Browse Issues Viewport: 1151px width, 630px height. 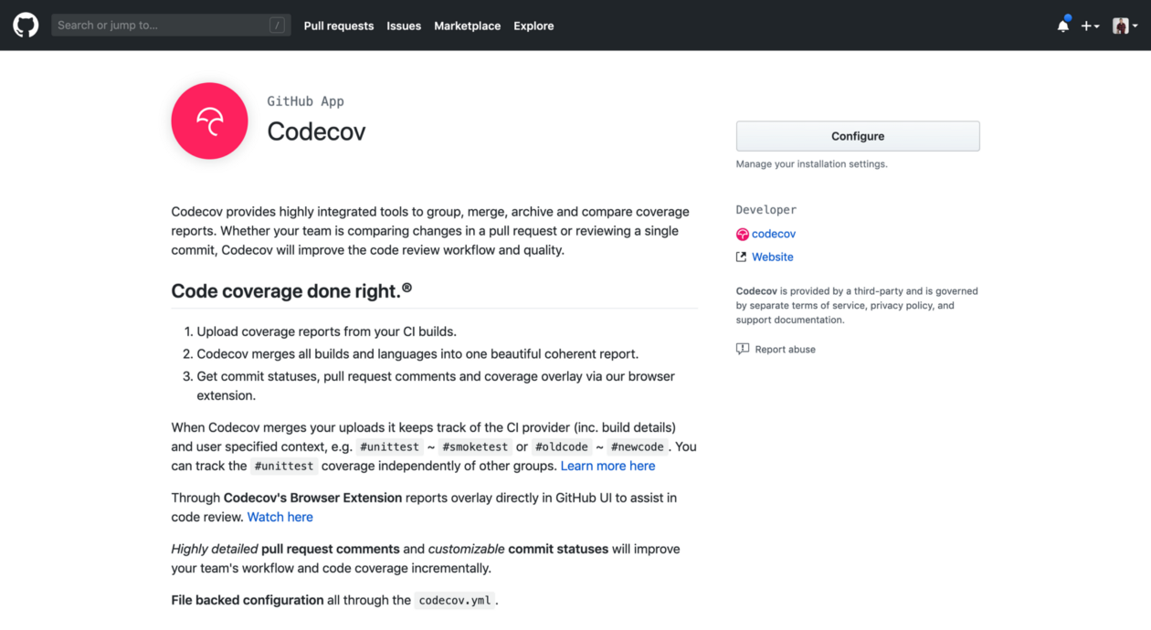point(404,26)
